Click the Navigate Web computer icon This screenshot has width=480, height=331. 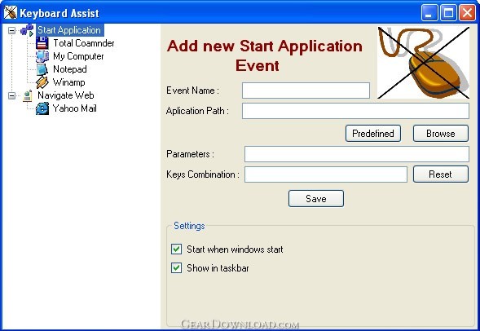click(28, 95)
